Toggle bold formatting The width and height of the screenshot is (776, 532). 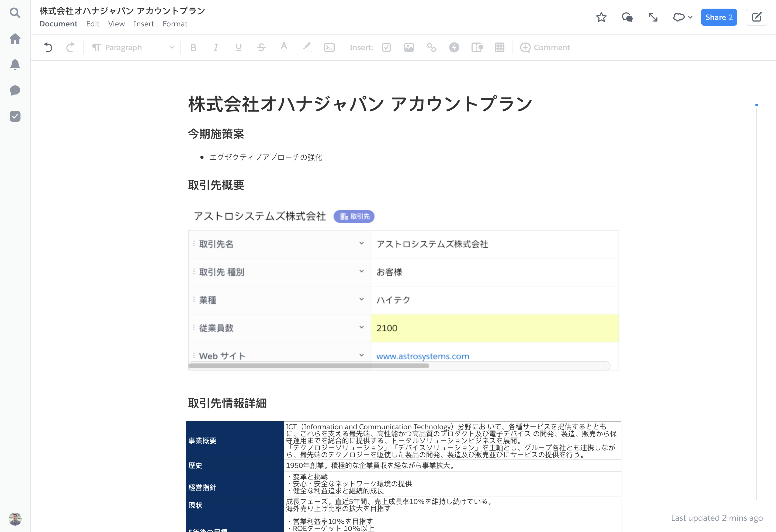coord(193,47)
